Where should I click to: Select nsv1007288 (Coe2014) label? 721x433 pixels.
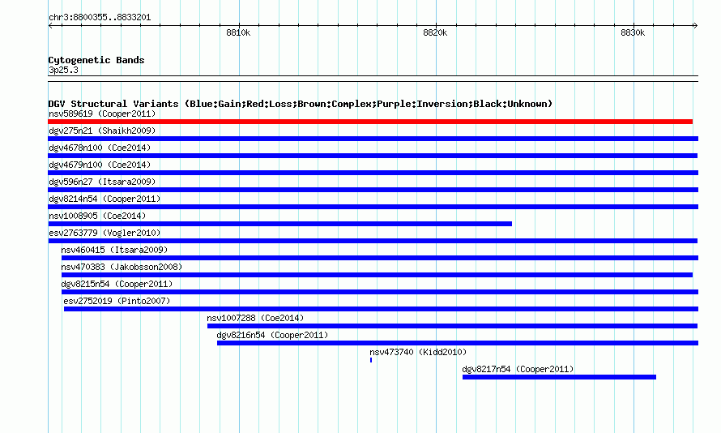pos(255,318)
